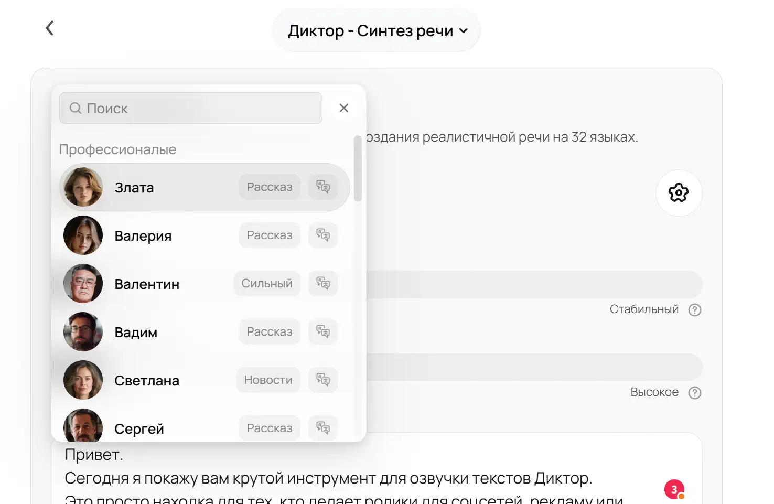Image resolution: width=774 pixels, height=504 pixels.
Task: Click Валентин's avatar thumbnail
Action: (83, 284)
